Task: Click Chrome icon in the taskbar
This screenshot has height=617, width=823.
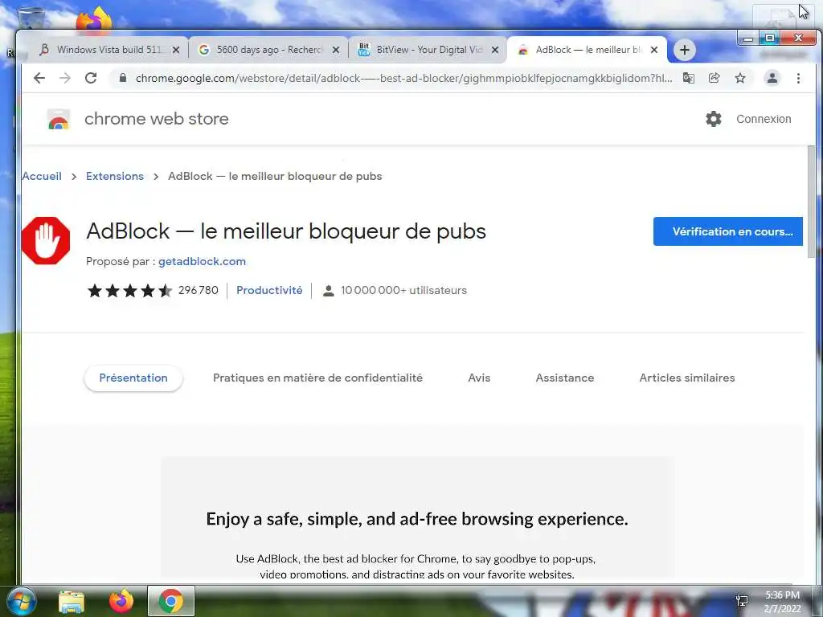Action: [x=170, y=601]
